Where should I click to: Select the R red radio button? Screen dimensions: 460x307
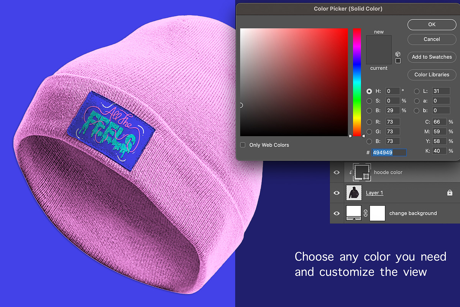[369, 122]
